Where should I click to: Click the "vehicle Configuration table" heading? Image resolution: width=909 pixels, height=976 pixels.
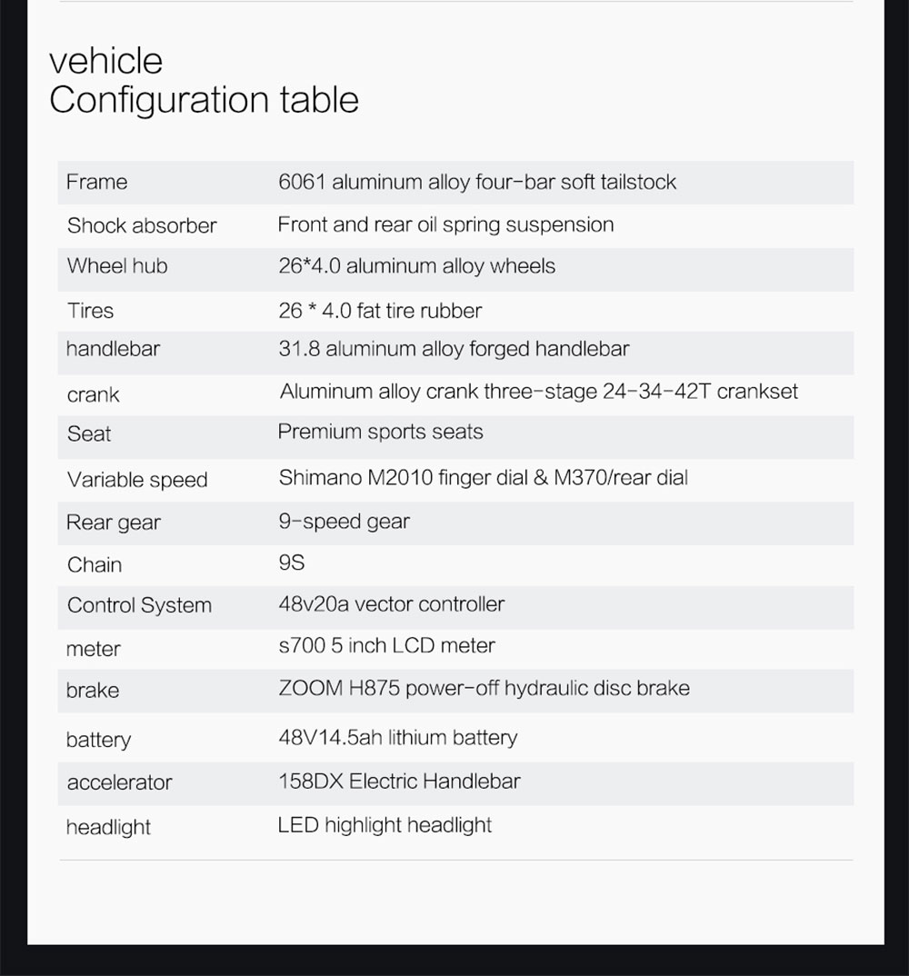pos(204,81)
